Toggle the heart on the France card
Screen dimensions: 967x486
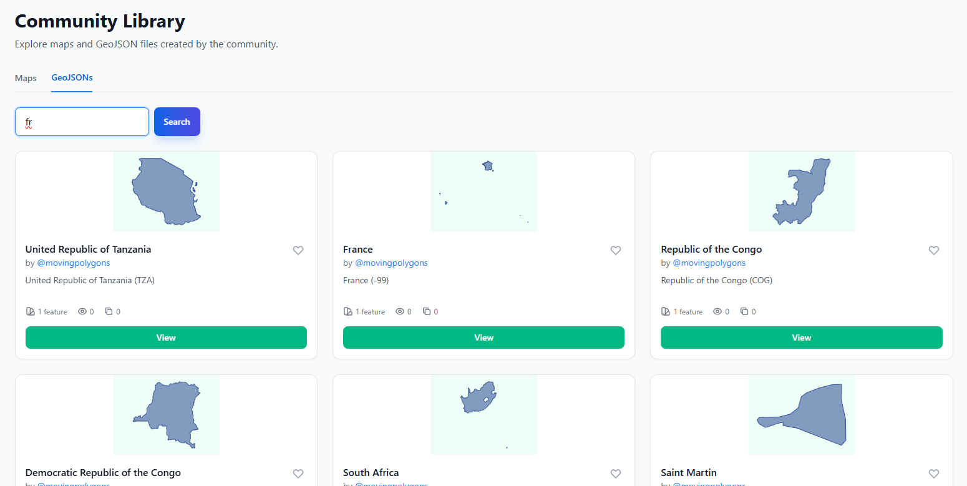point(616,250)
